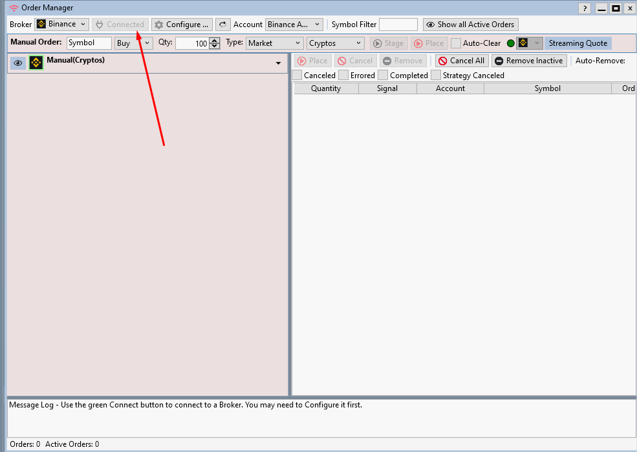Click the orders panel Place button
The height and width of the screenshot is (452, 637).
pos(313,61)
